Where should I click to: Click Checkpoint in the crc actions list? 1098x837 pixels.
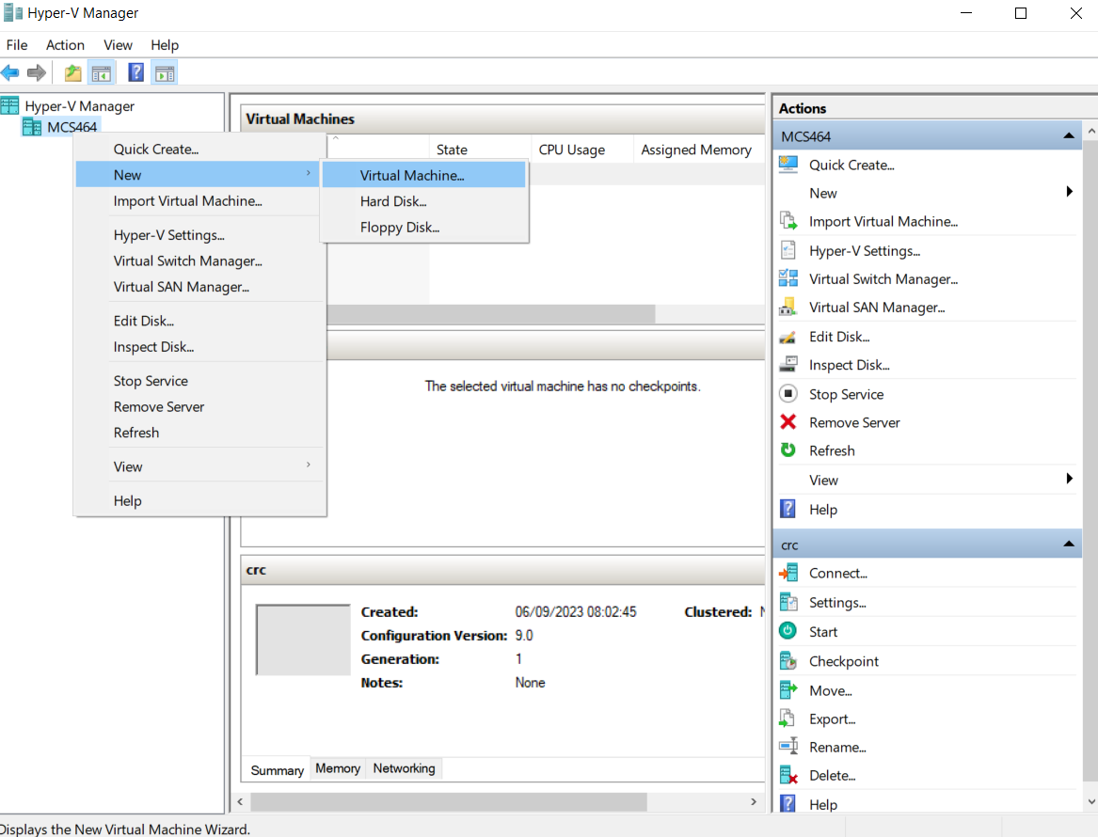pos(843,661)
